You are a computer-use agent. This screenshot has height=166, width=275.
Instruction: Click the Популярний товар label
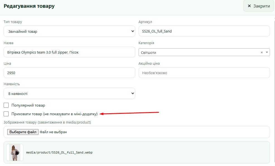(28, 105)
